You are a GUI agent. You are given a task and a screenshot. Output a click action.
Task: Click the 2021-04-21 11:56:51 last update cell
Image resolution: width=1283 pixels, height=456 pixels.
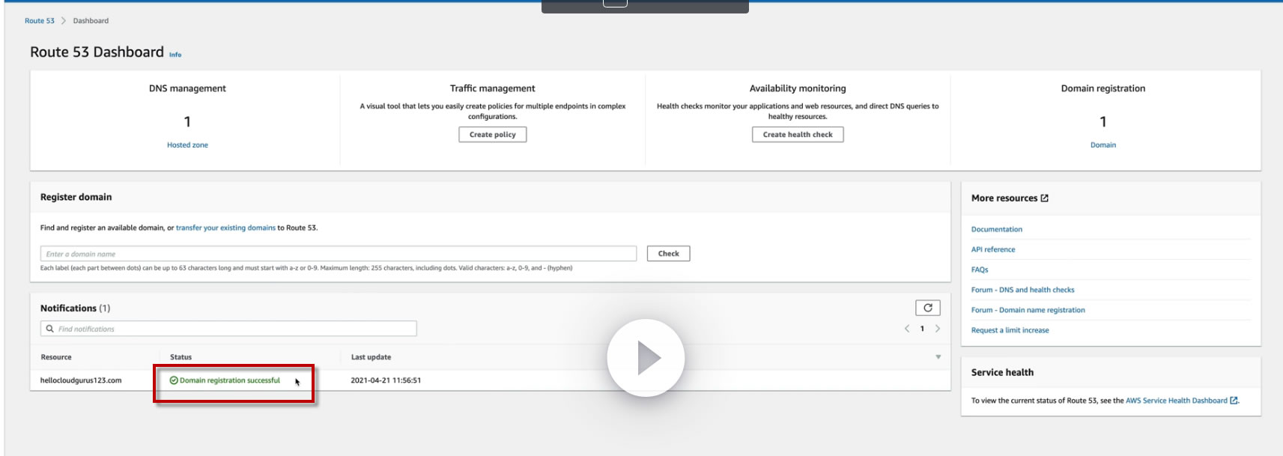pyautogui.click(x=386, y=380)
